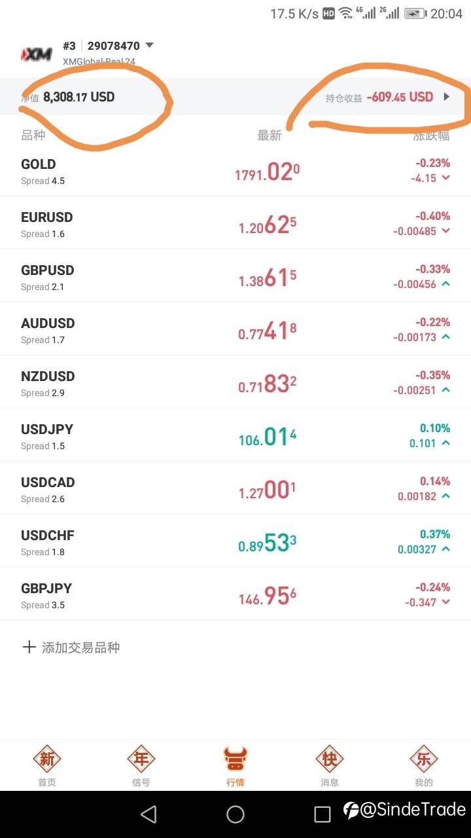Open the 我的 profile tab icon

tap(423, 759)
